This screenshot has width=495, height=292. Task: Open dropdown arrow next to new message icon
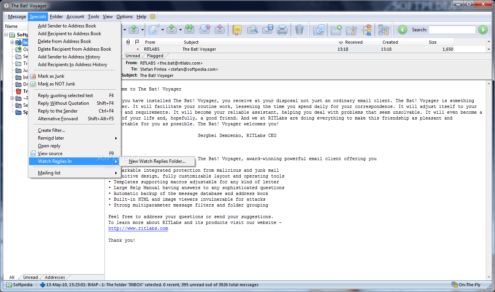(163, 30)
